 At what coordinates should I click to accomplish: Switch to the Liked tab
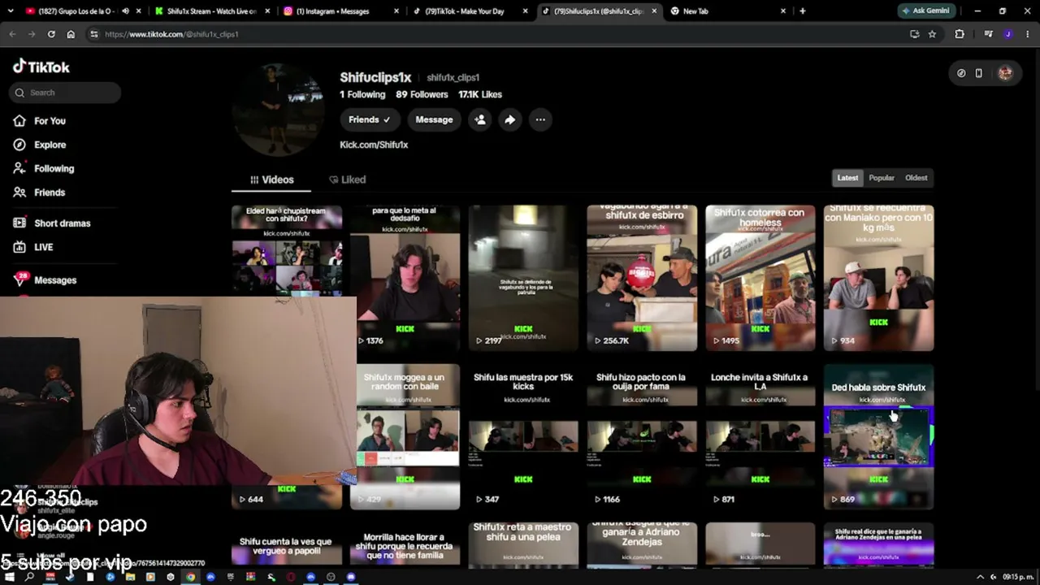tap(347, 180)
